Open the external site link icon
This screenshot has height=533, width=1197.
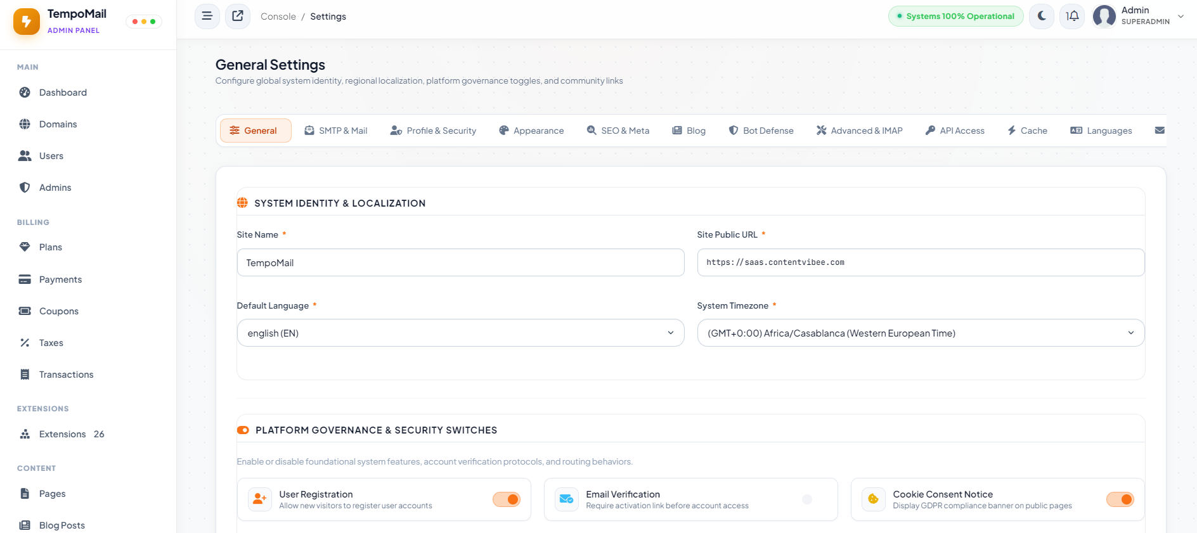[x=238, y=16]
